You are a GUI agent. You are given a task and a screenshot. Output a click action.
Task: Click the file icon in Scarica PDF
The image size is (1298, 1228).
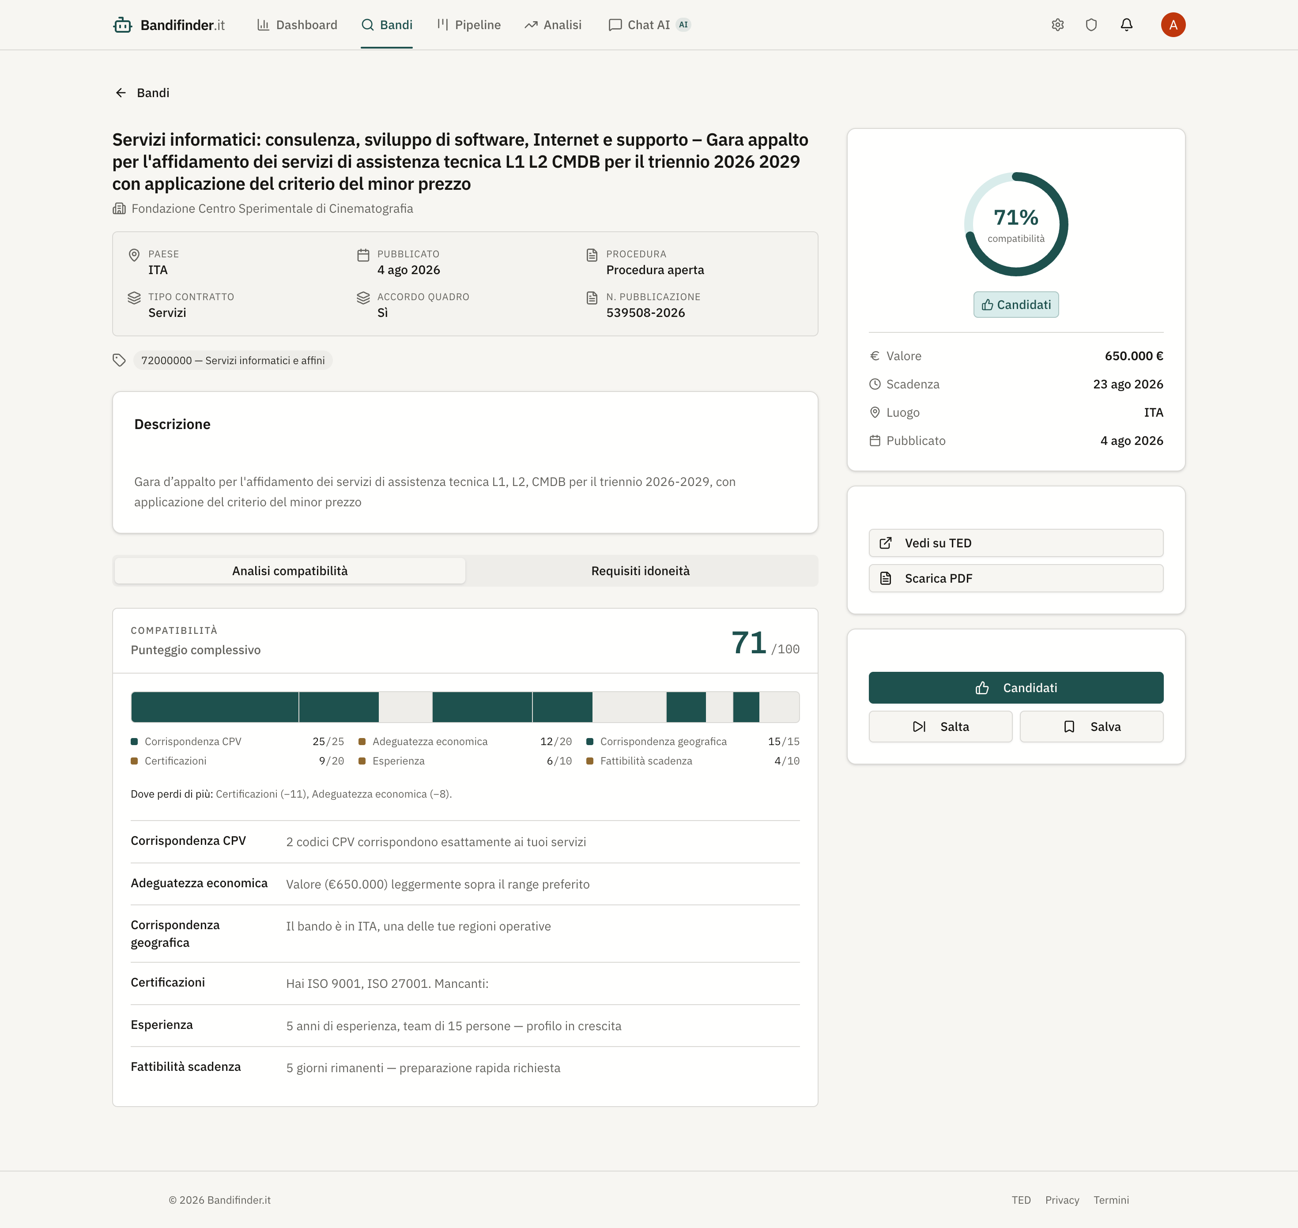(x=886, y=579)
